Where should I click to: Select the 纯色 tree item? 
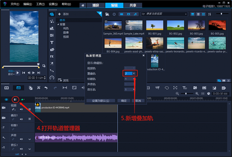[x=66, y=28]
